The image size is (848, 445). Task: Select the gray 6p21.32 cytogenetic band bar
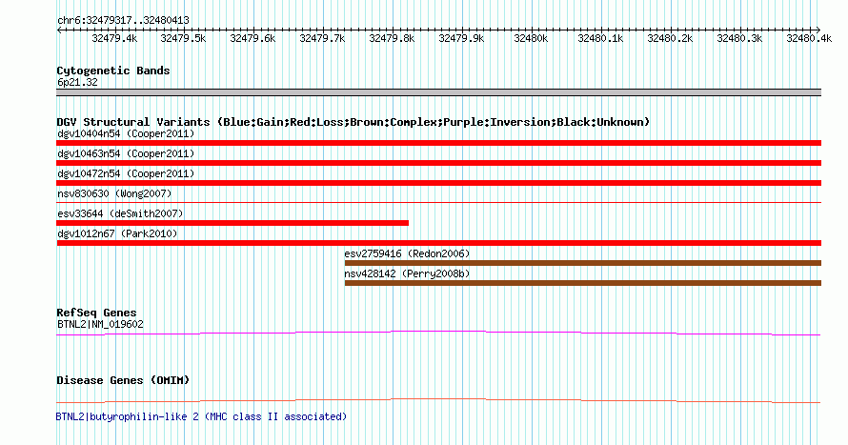438,93
